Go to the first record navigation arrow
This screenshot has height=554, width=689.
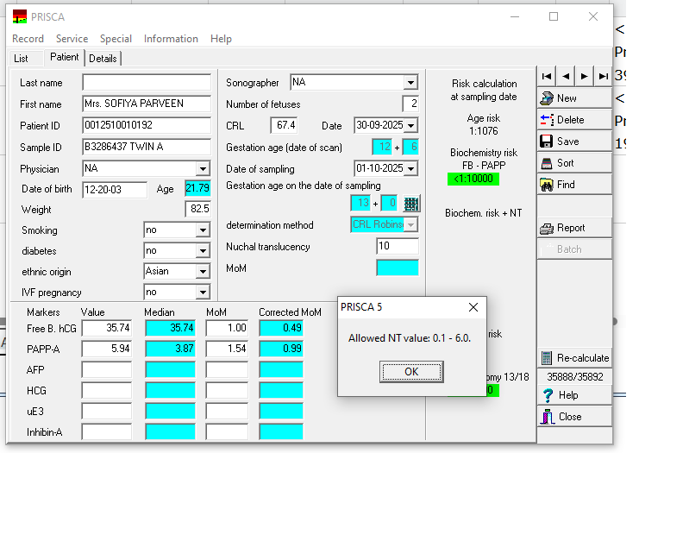(x=546, y=76)
